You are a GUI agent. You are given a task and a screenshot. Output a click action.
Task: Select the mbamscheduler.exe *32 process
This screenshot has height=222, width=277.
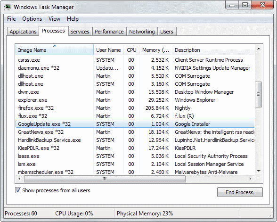point(135,172)
